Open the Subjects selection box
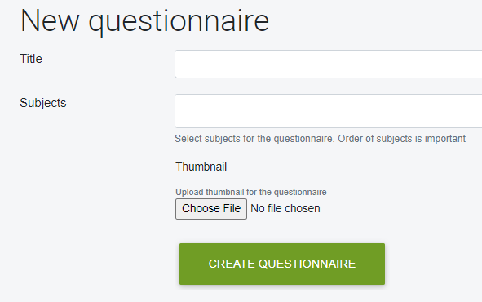Viewport: 482px width, 302px height. click(329, 111)
